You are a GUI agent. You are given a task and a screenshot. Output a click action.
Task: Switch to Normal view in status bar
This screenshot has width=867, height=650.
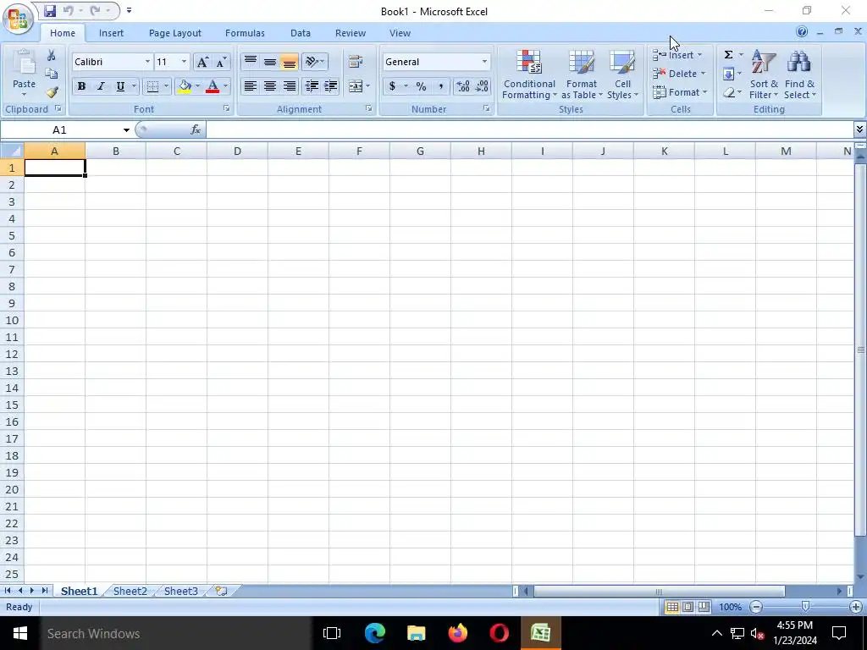(x=672, y=607)
